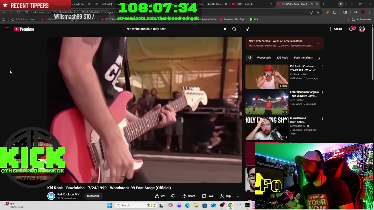The height and width of the screenshot is (210, 374).
Task: Open Kid Rock Cowboy video thumbnail
Action: (267, 76)
